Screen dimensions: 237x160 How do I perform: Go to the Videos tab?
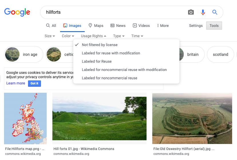click(141, 26)
